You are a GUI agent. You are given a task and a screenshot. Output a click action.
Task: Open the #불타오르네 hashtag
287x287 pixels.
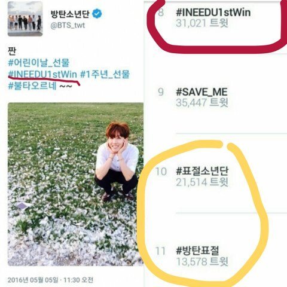[x=32, y=86]
